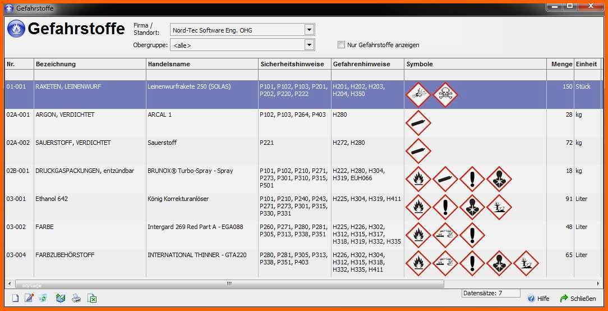
Task: Click the gas cylinder symbol in the ARGON row
Action: tap(418, 123)
